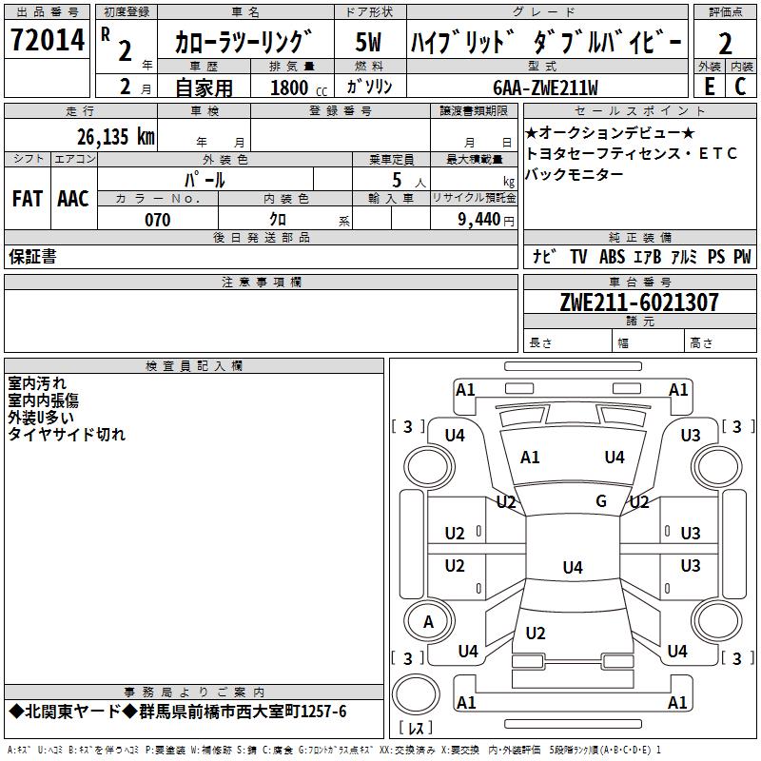Click the displacement value 1800 cc
Screen dimensions: 761x761
[299, 88]
